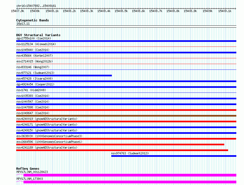Click the 15408.3k ruler tick label
244x185 pixels.
(x=87, y=11)
